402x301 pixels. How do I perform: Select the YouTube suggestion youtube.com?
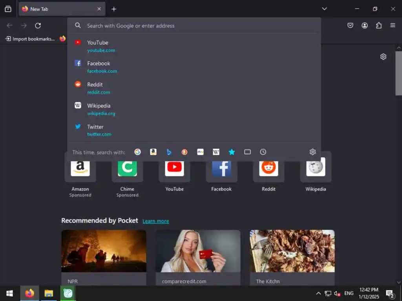coord(194,46)
